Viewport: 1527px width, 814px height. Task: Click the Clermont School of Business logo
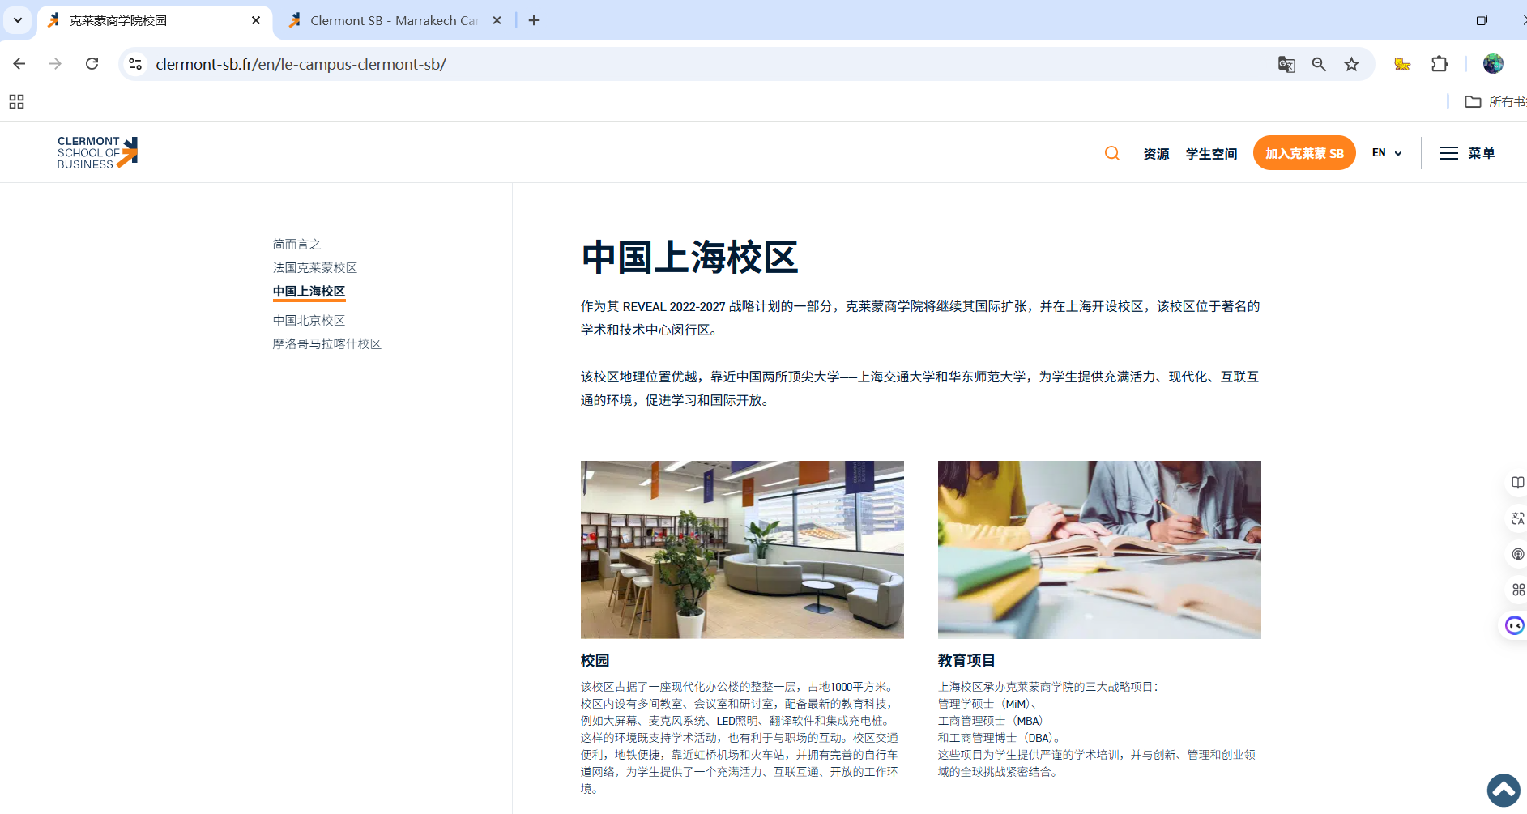coord(97,152)
